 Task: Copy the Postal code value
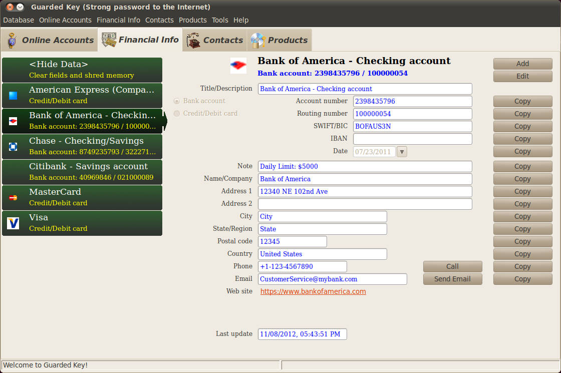tap(522, 241)
